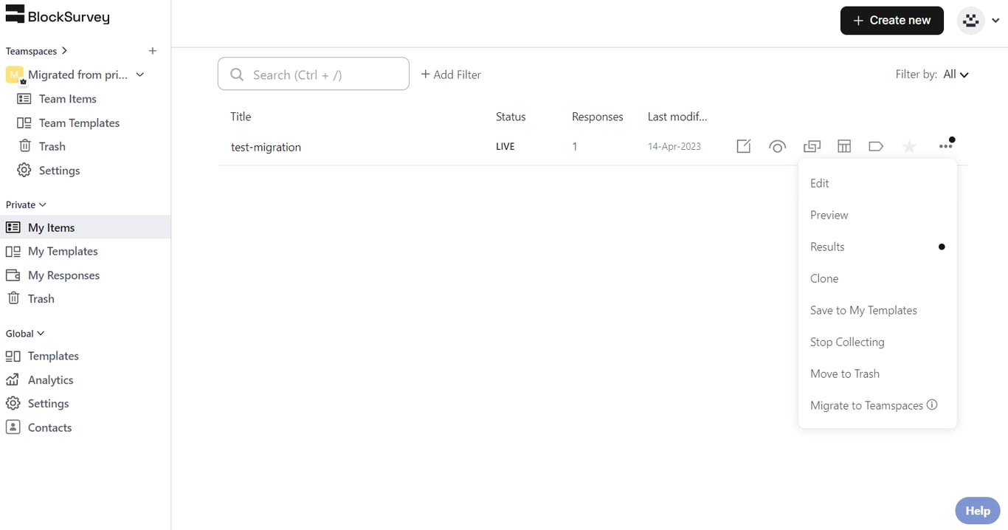Click the My Items icon

(x=13, y=227)
